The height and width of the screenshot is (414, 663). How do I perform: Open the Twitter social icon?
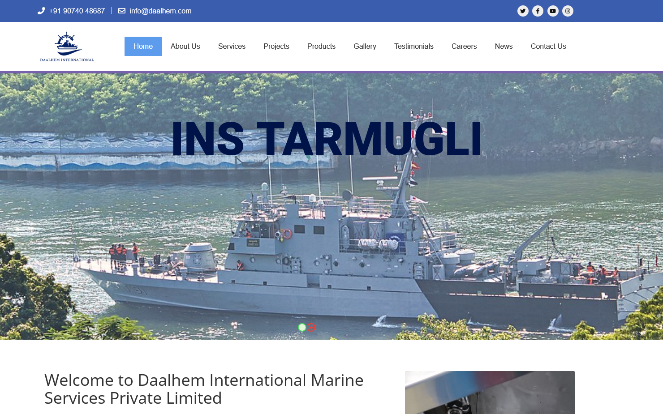coord(523,11)
